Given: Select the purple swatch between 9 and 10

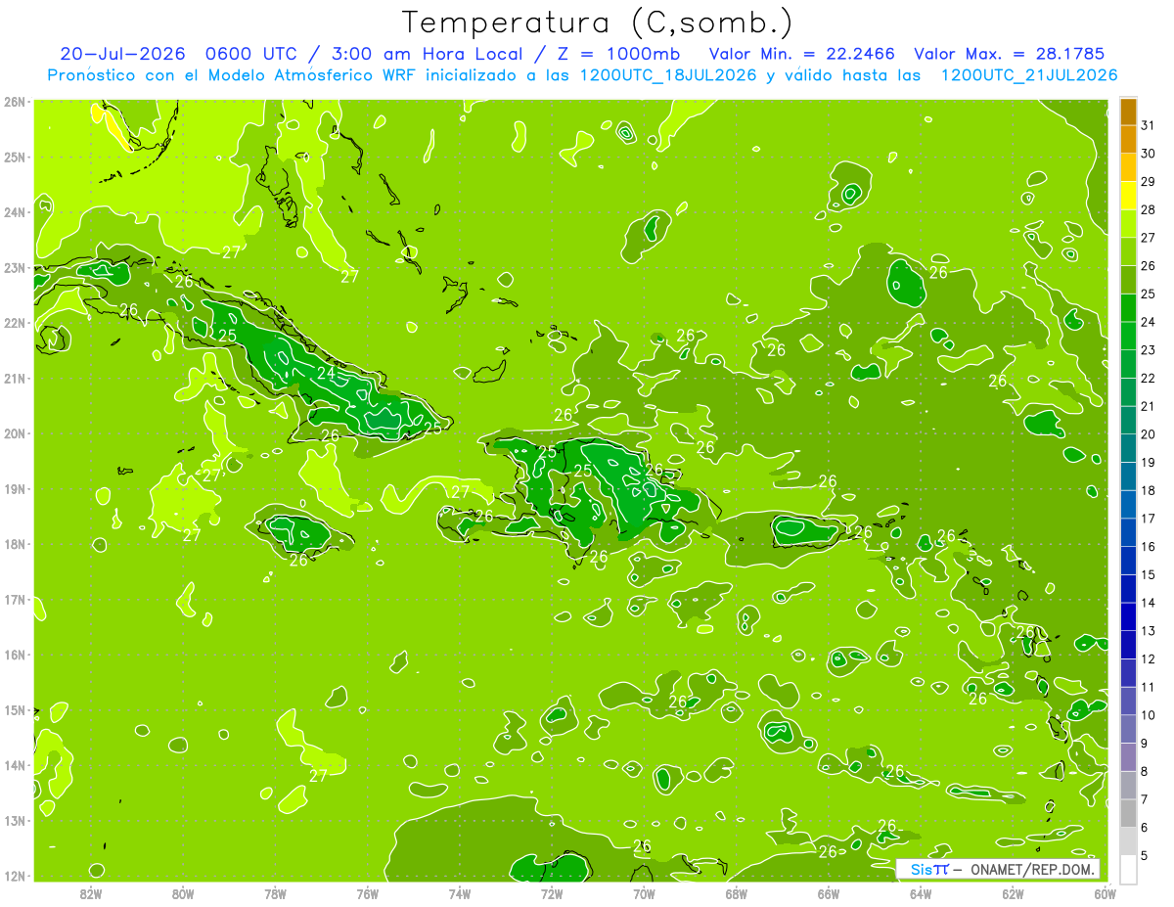Looking at the screenshot, I should pyautogui.click(x=1129, y=729).
